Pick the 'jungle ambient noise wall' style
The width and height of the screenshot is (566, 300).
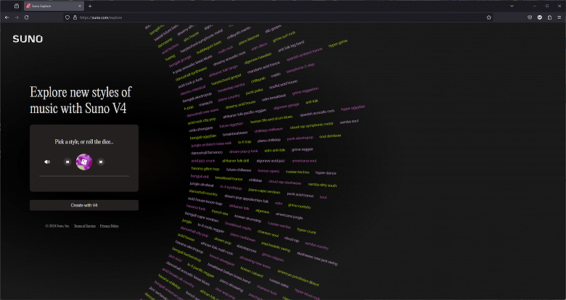(x=211, y=144)
